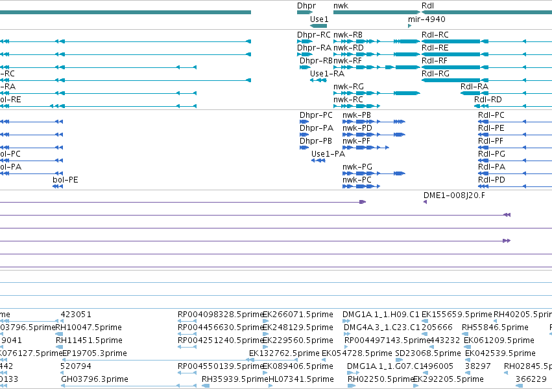The width and height of the screenshot is (552, 389).
Task: Click the RH10047.5prime EST label
Action: click(x=89, y=328)
